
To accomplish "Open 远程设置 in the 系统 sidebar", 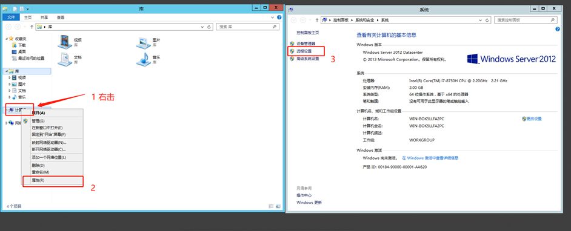I will (x=304, y=51).
